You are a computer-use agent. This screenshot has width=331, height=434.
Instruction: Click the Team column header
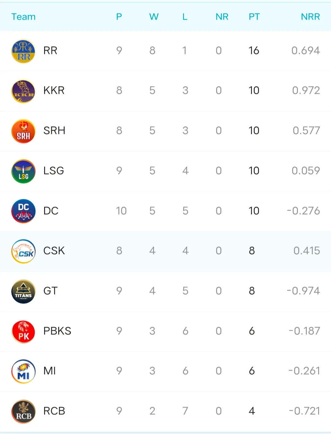coord(23,17)
